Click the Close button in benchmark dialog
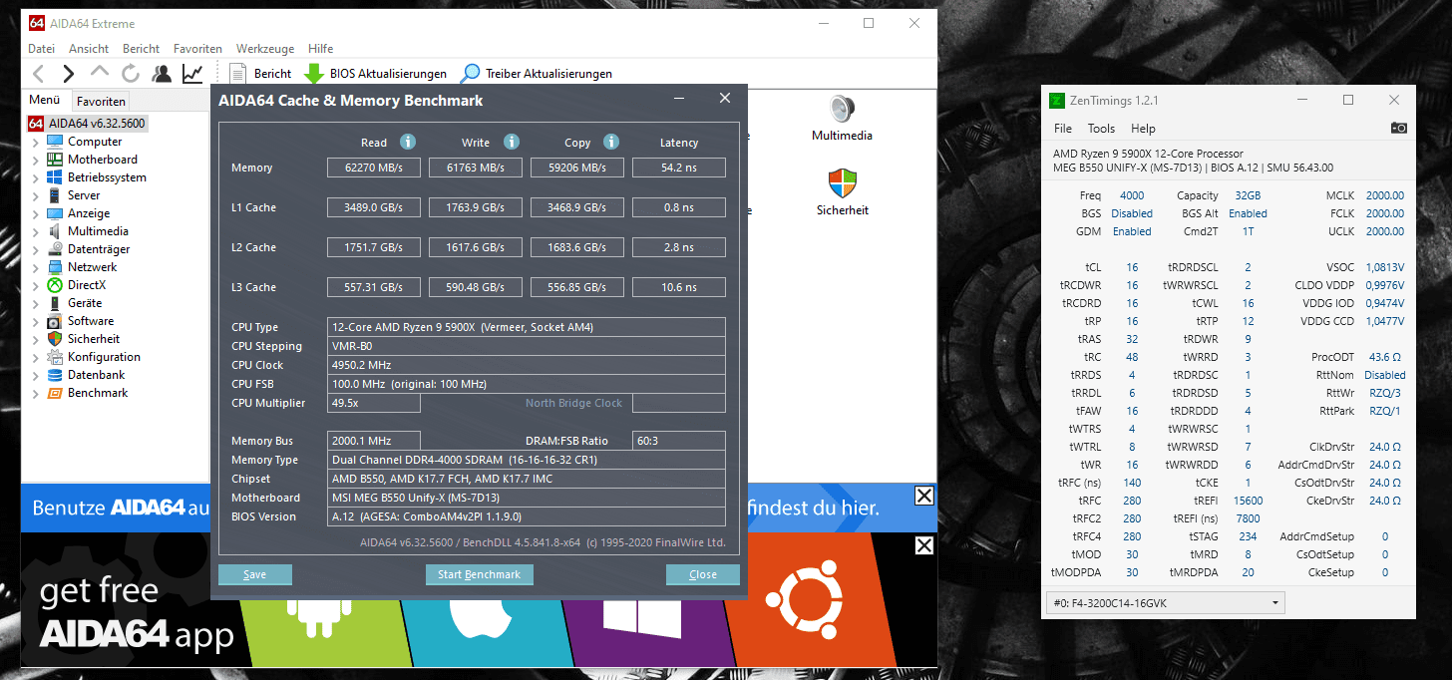The width and height of the screenshot is (1452, 680). pos(703,574)
